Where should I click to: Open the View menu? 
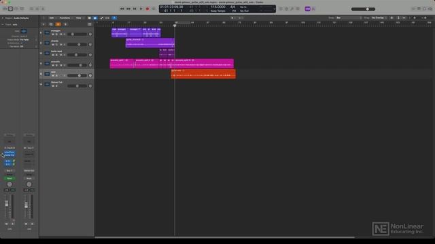(79, 18)
